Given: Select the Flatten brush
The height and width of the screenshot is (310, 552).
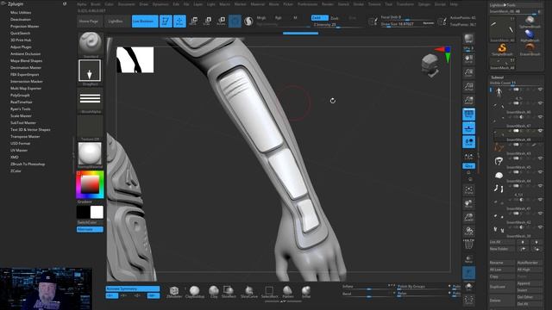Looking at the screenshot, I should click(287, 292).
